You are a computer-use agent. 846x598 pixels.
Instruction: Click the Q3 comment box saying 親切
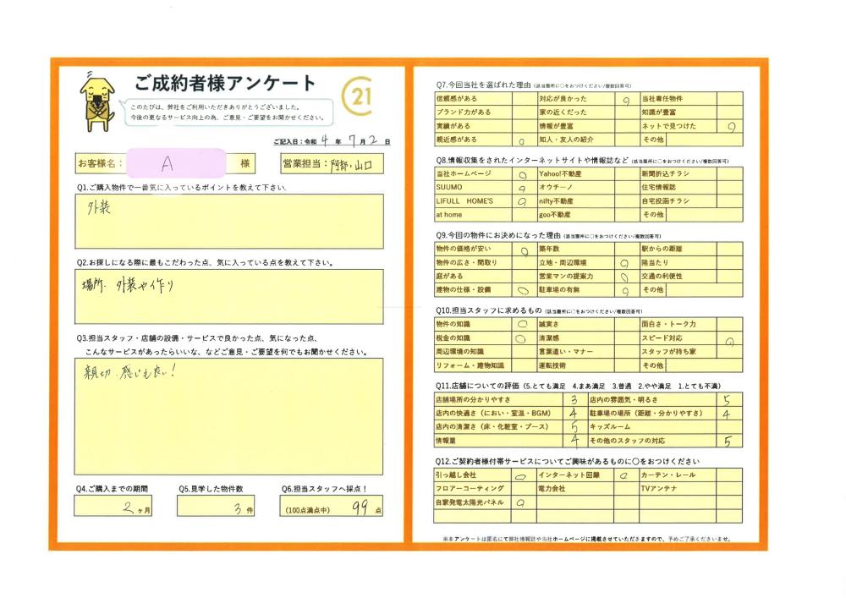[x=228, y=403]
